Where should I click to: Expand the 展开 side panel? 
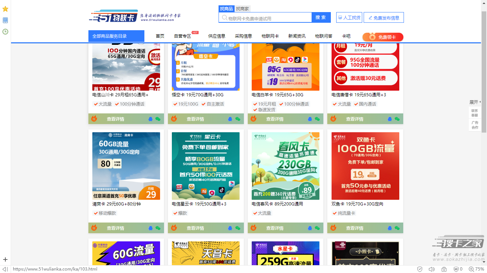(x=475, y=102)
